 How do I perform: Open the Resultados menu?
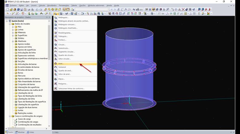(x=52, y=5)
